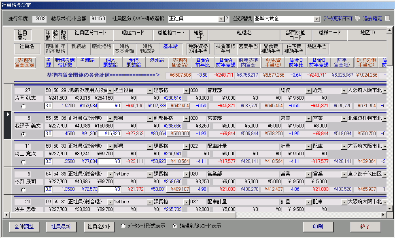Open 理事格 grade dropdown arrow
The image size is (395, 238).
(x=186, y=91)
